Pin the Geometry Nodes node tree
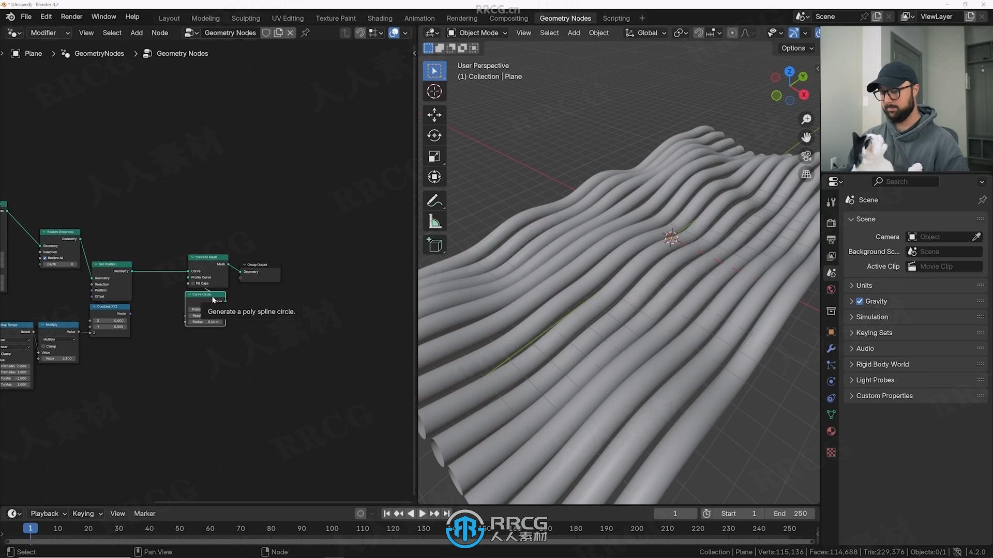 click(305, 33)
